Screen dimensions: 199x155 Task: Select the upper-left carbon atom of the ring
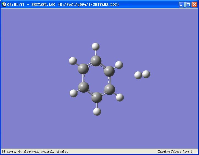pos(83,69)
